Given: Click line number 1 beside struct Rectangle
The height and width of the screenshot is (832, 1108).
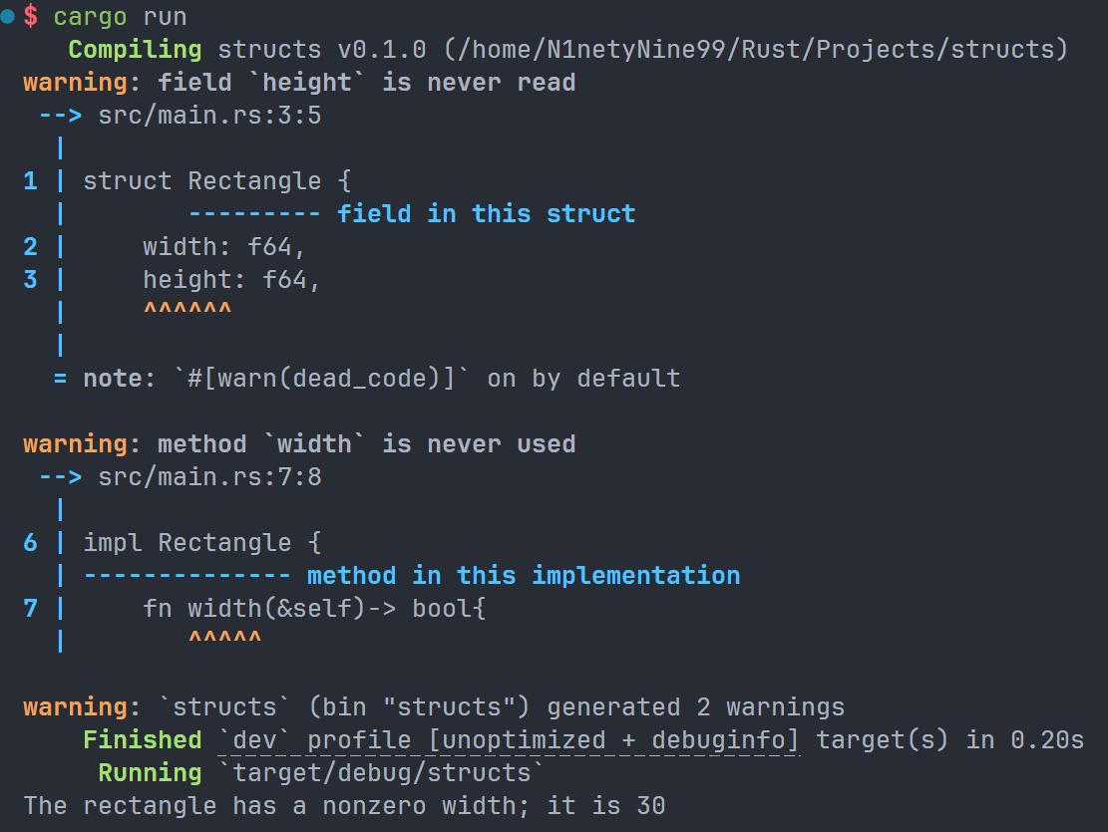Looking at the screenshot, I should (x=30, y=181).
